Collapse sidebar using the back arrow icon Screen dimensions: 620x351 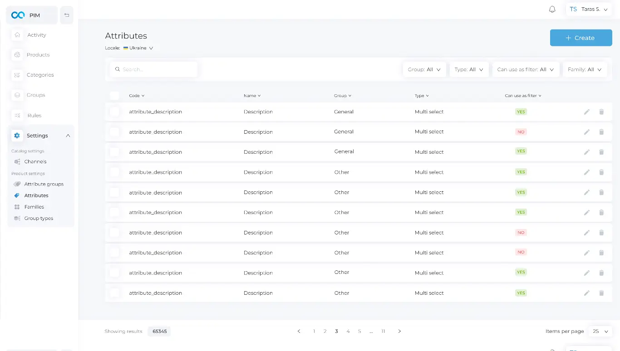coord(67,15)
